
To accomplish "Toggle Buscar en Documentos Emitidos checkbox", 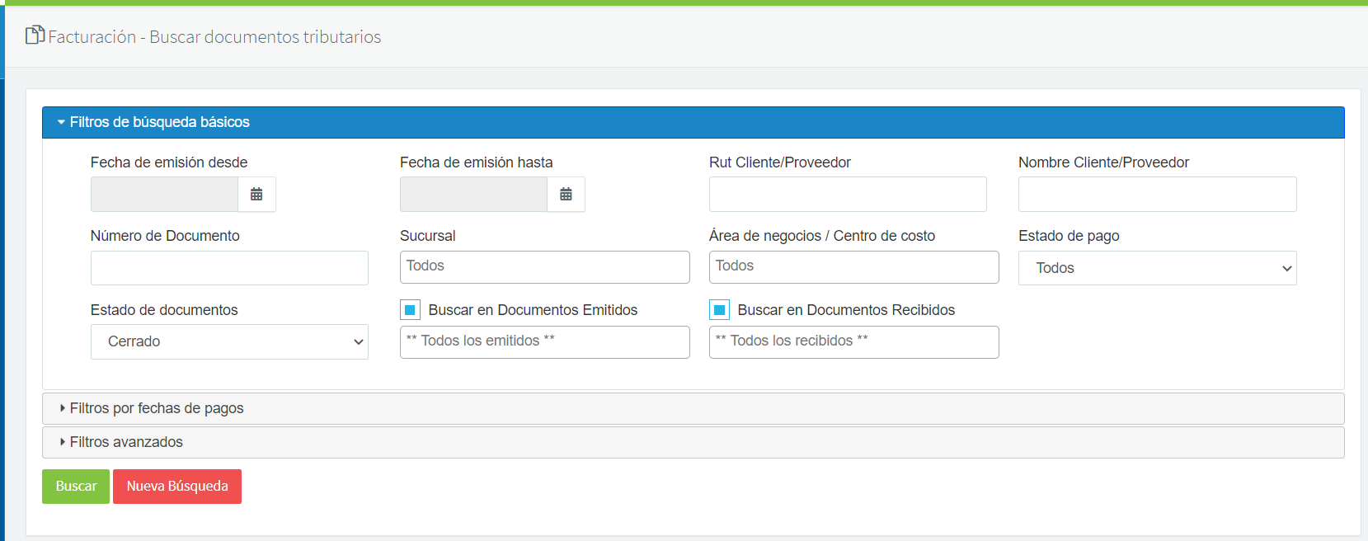I will [410, 310].
